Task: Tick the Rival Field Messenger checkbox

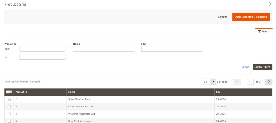Action: tap(9, 121)
